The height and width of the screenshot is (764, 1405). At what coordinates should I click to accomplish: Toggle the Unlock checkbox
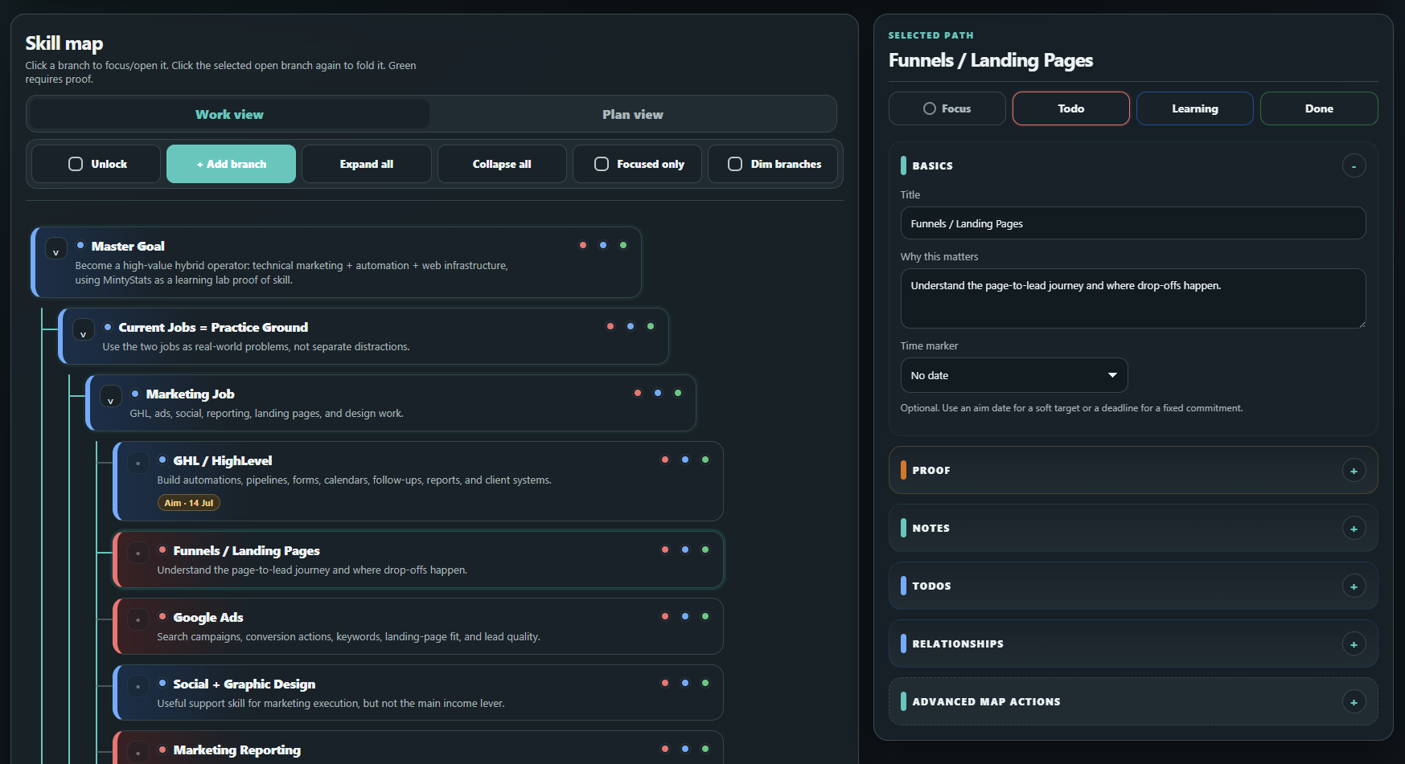tap(76, 164)
